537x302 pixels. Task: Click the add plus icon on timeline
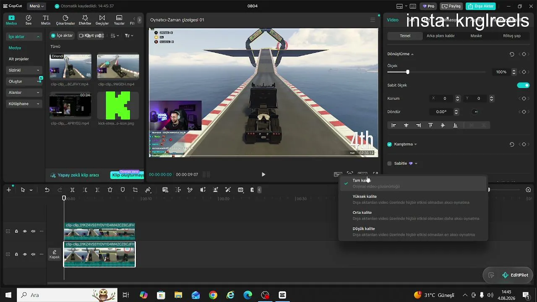point(9,190)
